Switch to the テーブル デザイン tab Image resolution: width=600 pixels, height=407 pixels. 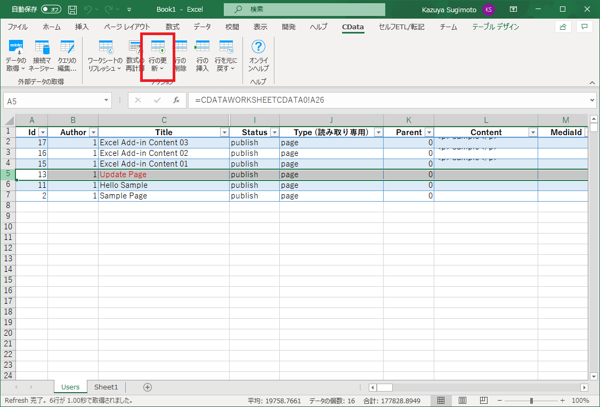point(496,27)
